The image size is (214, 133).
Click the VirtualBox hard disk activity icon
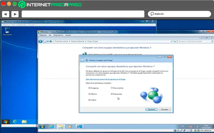point(175,131)
